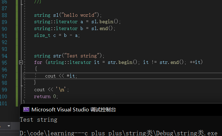Click the return 0 statement
Image resolution: width=222 pixels, height=136 pixels.
tap(46, 97)
